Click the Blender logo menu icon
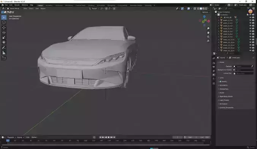The image size is (257, 149). [2, 5]
